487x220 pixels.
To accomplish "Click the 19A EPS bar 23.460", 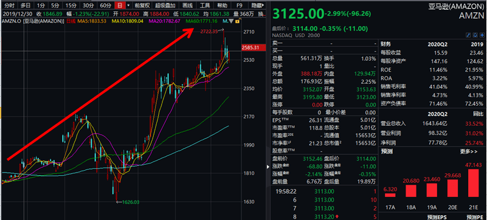I will click(x=432, y=190).
